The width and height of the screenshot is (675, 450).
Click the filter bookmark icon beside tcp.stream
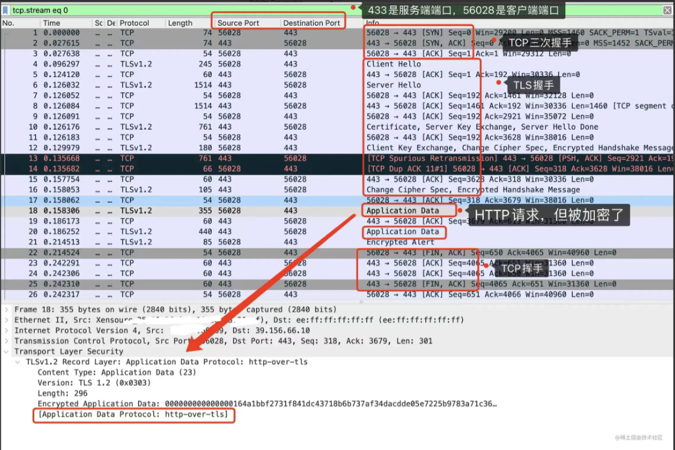[5, 10]
